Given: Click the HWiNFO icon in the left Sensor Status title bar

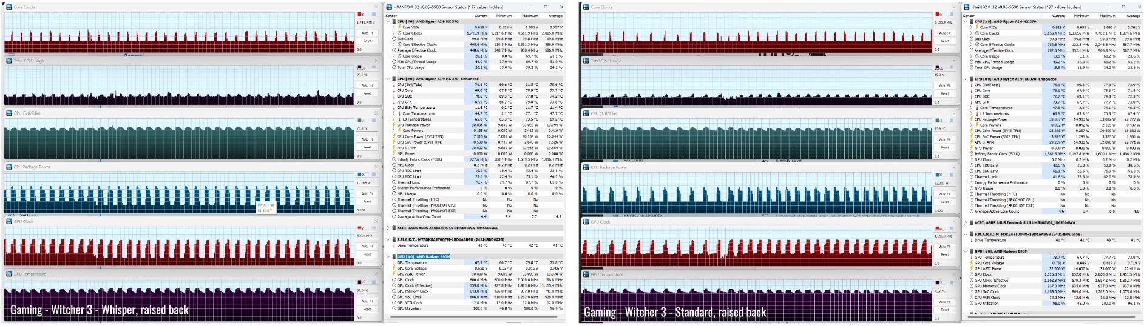Looking at the screenshot, I should pyautogui.click(x=389, y=7).
